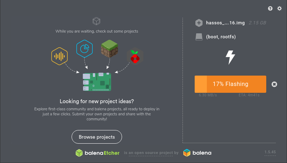Select the Minecraft grass block project icon
The image size is (287, 163).
click(110, 48)
